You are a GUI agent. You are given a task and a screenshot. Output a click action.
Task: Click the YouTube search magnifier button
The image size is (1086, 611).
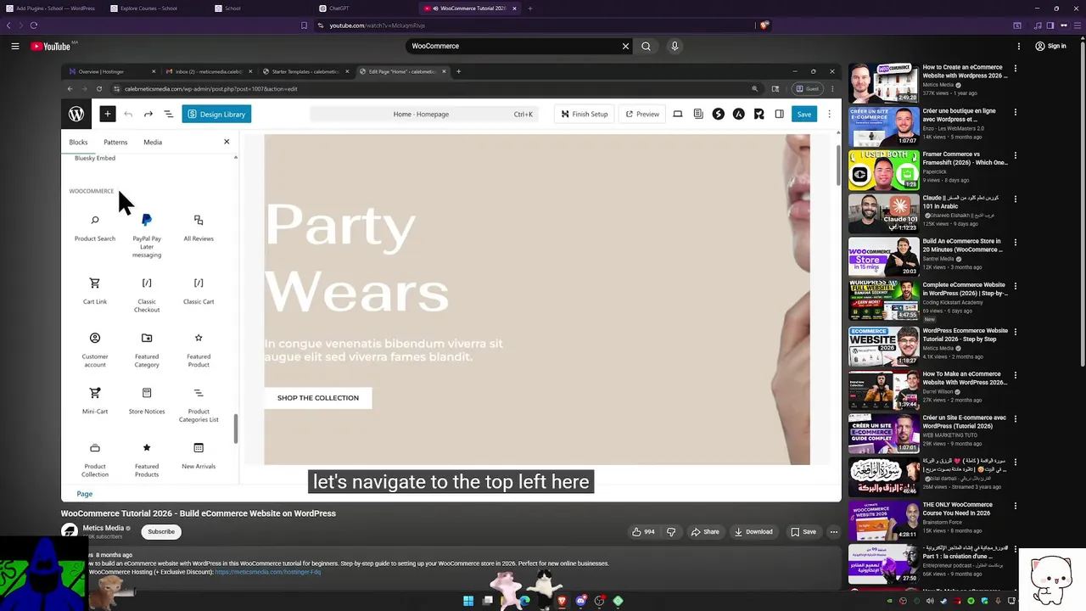647,46
